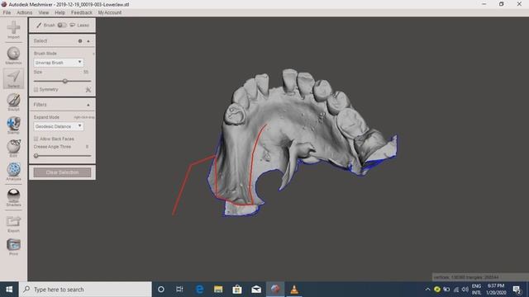
Task: Open Task View on taskbar
Action: pyautogui.click(x=179, y=290)
